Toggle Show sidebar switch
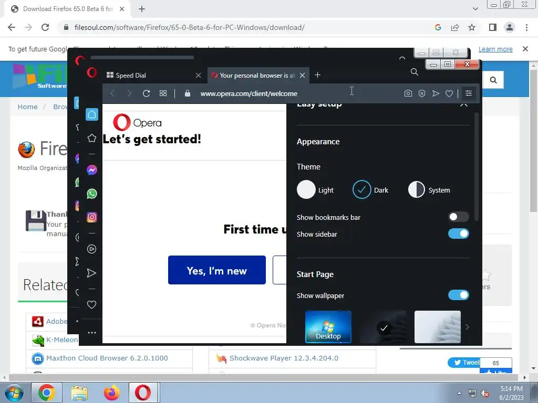 (458, 234)
